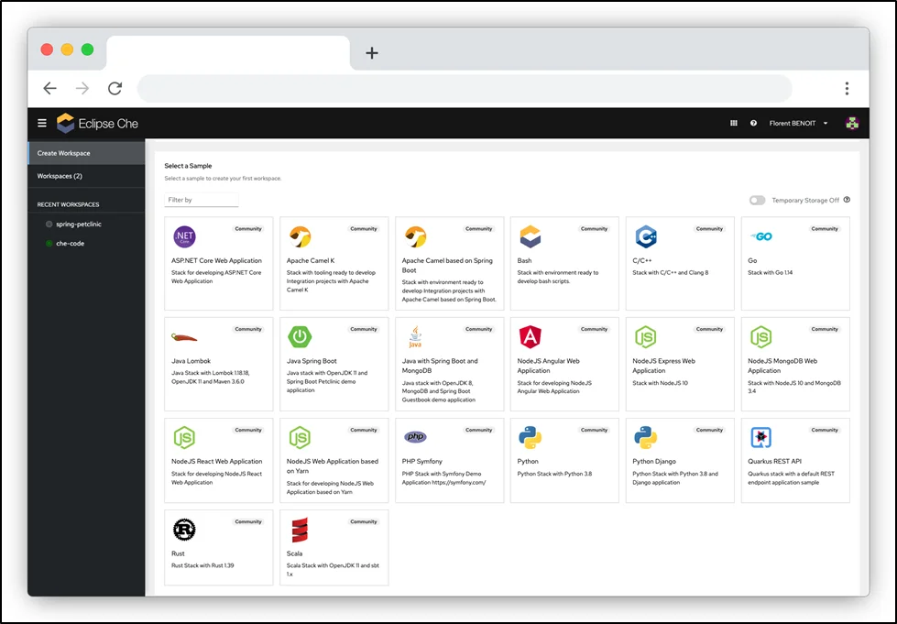Click Apache Camel Spring Boot camel icon
This screenshot has width=897, height=624.
[x=415, y=236]
